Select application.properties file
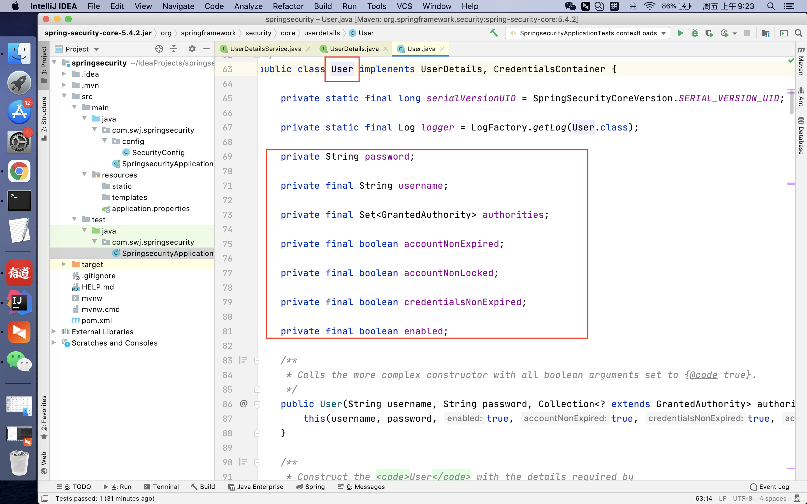 [151, 208]
